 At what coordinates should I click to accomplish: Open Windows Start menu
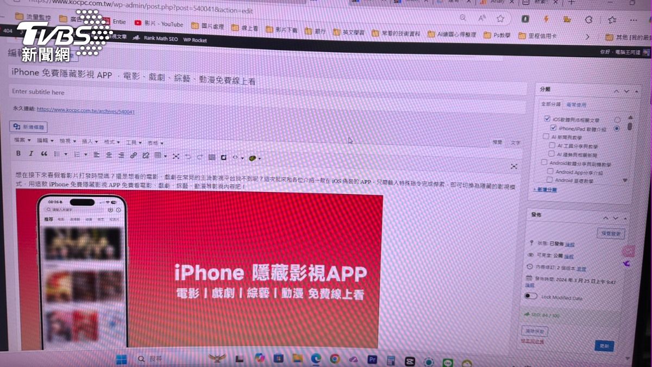tap(122, 359)
